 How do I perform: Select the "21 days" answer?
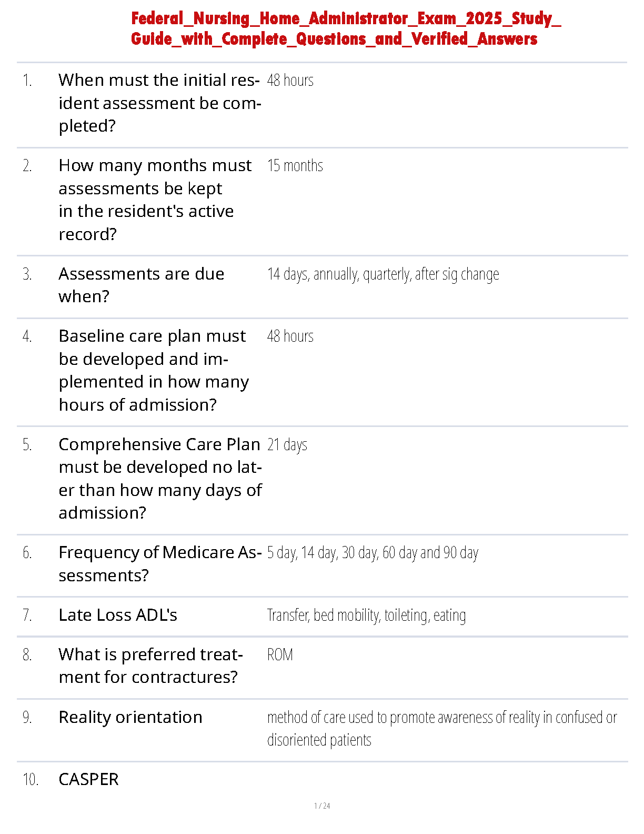click(287, 445)
